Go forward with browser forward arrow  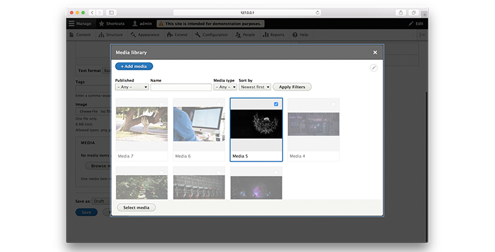point(100,12)
